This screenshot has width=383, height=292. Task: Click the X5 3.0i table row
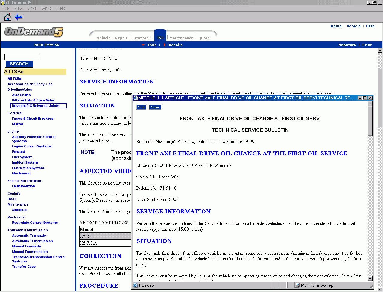[x=105, y=236]
